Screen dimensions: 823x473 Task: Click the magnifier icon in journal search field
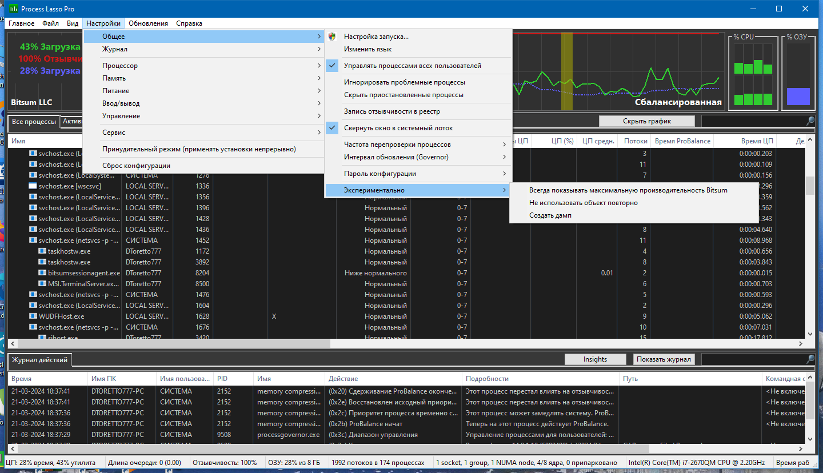tap(810, 359)
